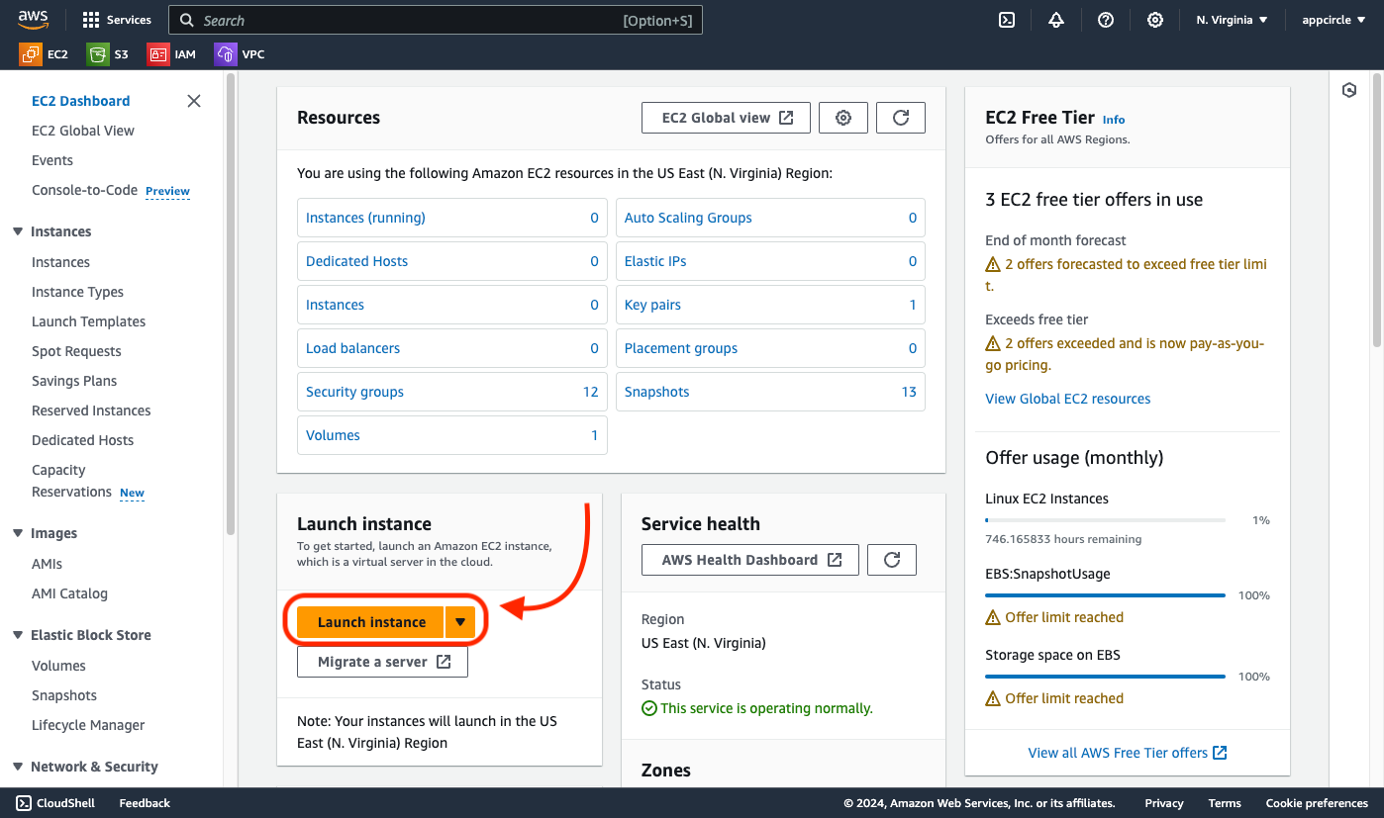Open Capacity Reservations in sidebar
Image resolution: width=1384 pixels, height=818 pixels.
tap(71, 481)
